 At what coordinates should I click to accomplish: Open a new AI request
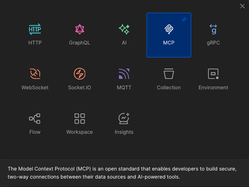coord(124,30)
